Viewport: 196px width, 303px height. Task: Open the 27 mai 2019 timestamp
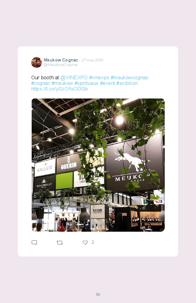[x=92, y=60]
